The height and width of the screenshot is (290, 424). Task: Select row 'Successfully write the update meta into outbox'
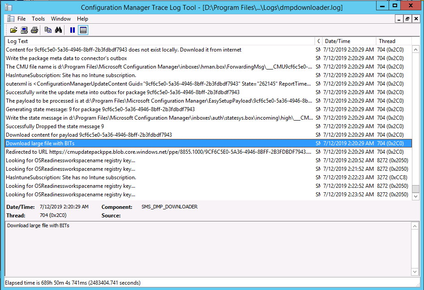(208, 92)
